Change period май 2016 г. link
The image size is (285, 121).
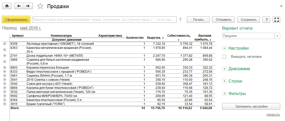coord(31,28)
